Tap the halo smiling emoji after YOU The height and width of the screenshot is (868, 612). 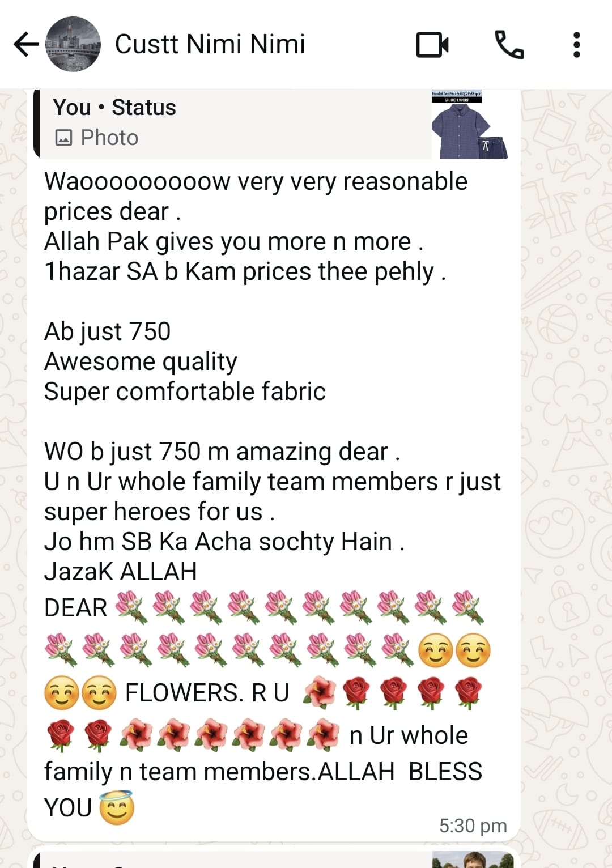117,807
